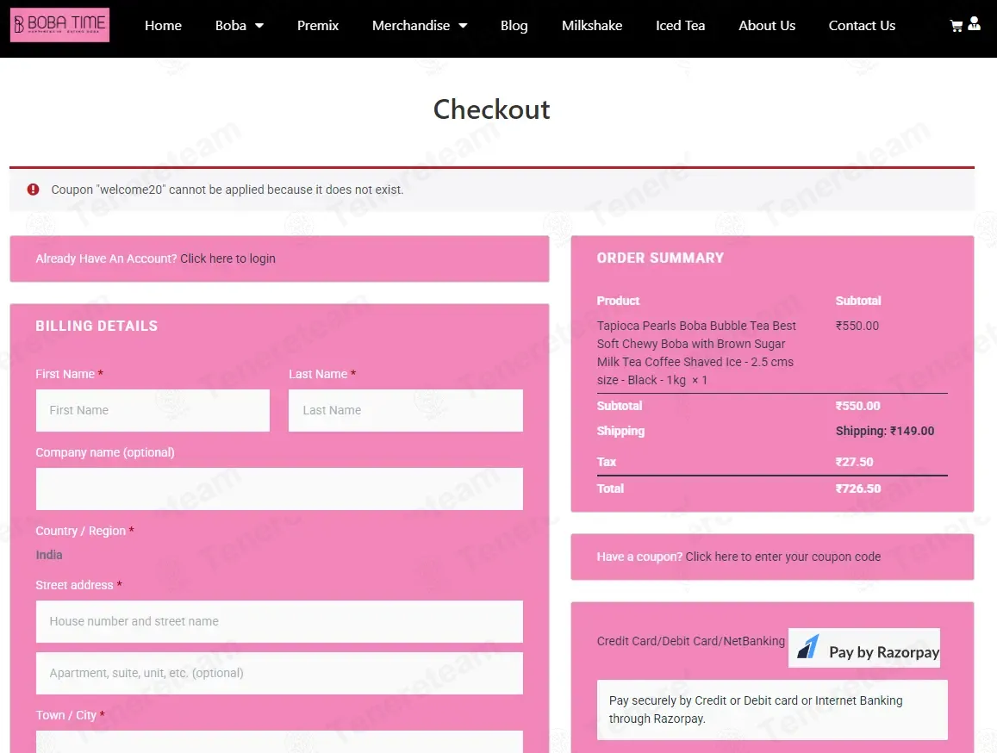
Task: Focus the Last Name input field
Action: 406,411
